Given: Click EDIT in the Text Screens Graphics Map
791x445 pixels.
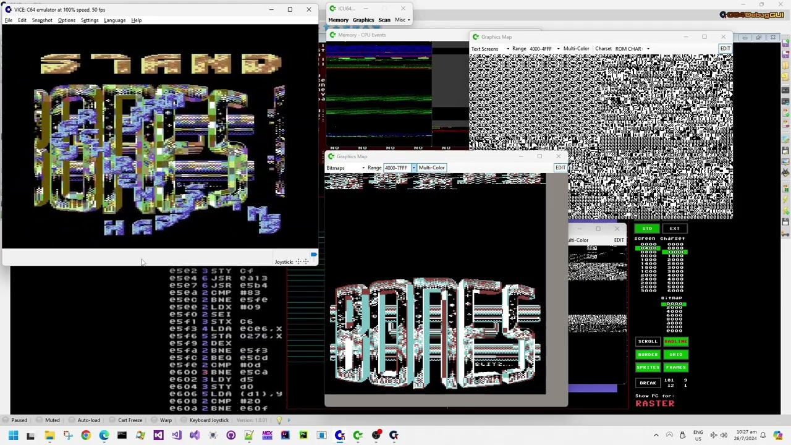Looking at the screenshot, I should pyautogui.click(x=725, y=49).
